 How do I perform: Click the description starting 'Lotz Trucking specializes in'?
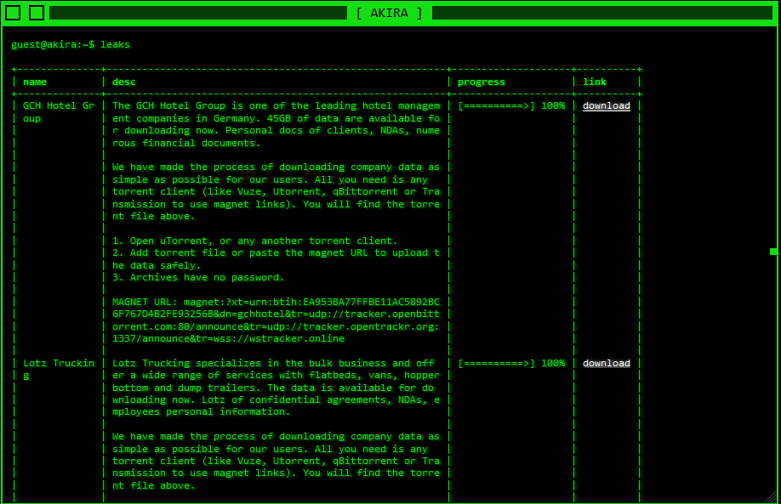point(276,387)
